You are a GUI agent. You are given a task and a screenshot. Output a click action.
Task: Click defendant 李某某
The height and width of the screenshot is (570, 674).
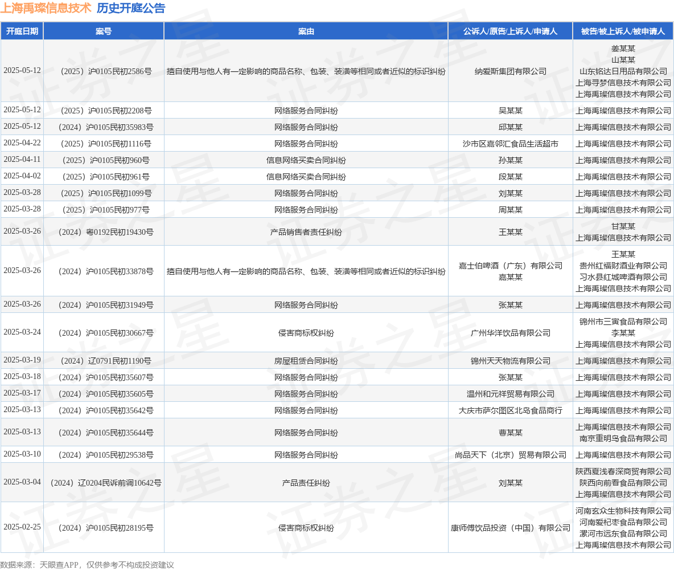coord(623,333)
